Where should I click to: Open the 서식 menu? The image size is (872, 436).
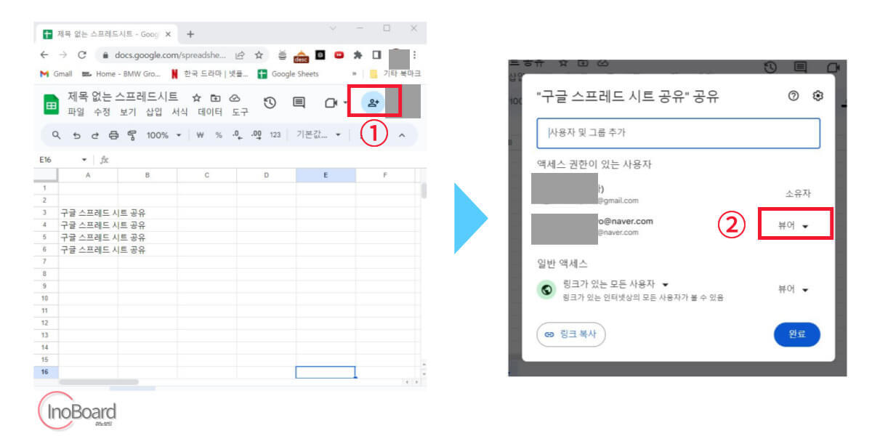point(180,112)
